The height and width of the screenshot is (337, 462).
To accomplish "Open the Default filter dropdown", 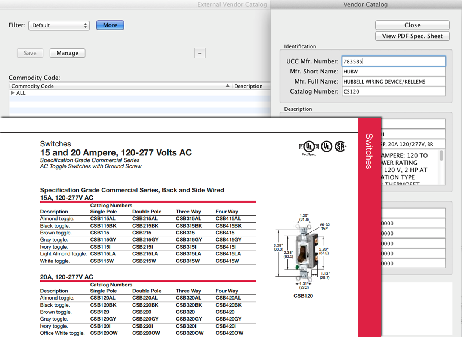I will click(59, 25).
